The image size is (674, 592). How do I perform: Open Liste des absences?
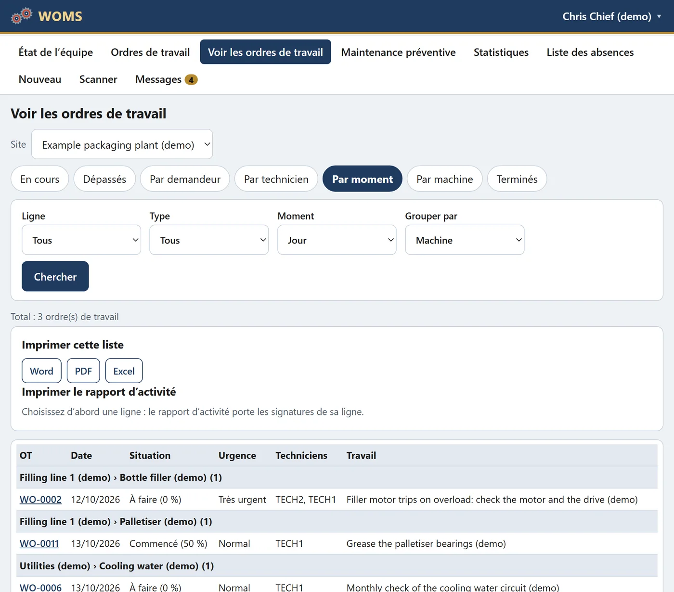pyautogui.click(x=590, y=52)
